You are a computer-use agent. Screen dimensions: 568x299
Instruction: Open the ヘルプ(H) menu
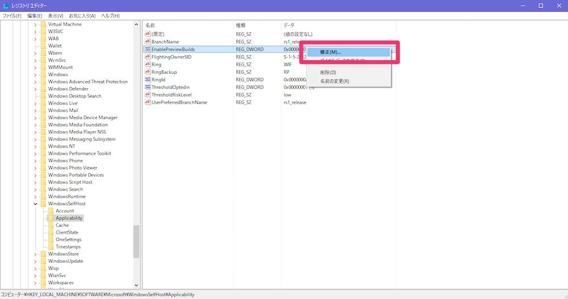[x=111, y=16]
